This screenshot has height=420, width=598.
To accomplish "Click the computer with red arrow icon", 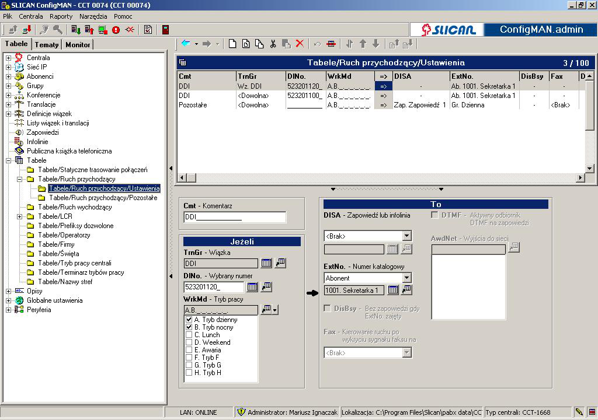I will [27, 30].
